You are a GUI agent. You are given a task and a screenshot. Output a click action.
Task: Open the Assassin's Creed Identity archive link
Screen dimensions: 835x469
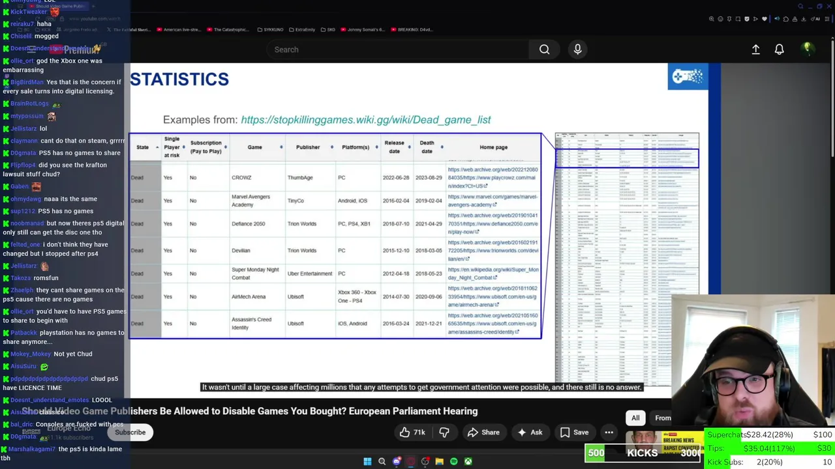coord(493,324)
